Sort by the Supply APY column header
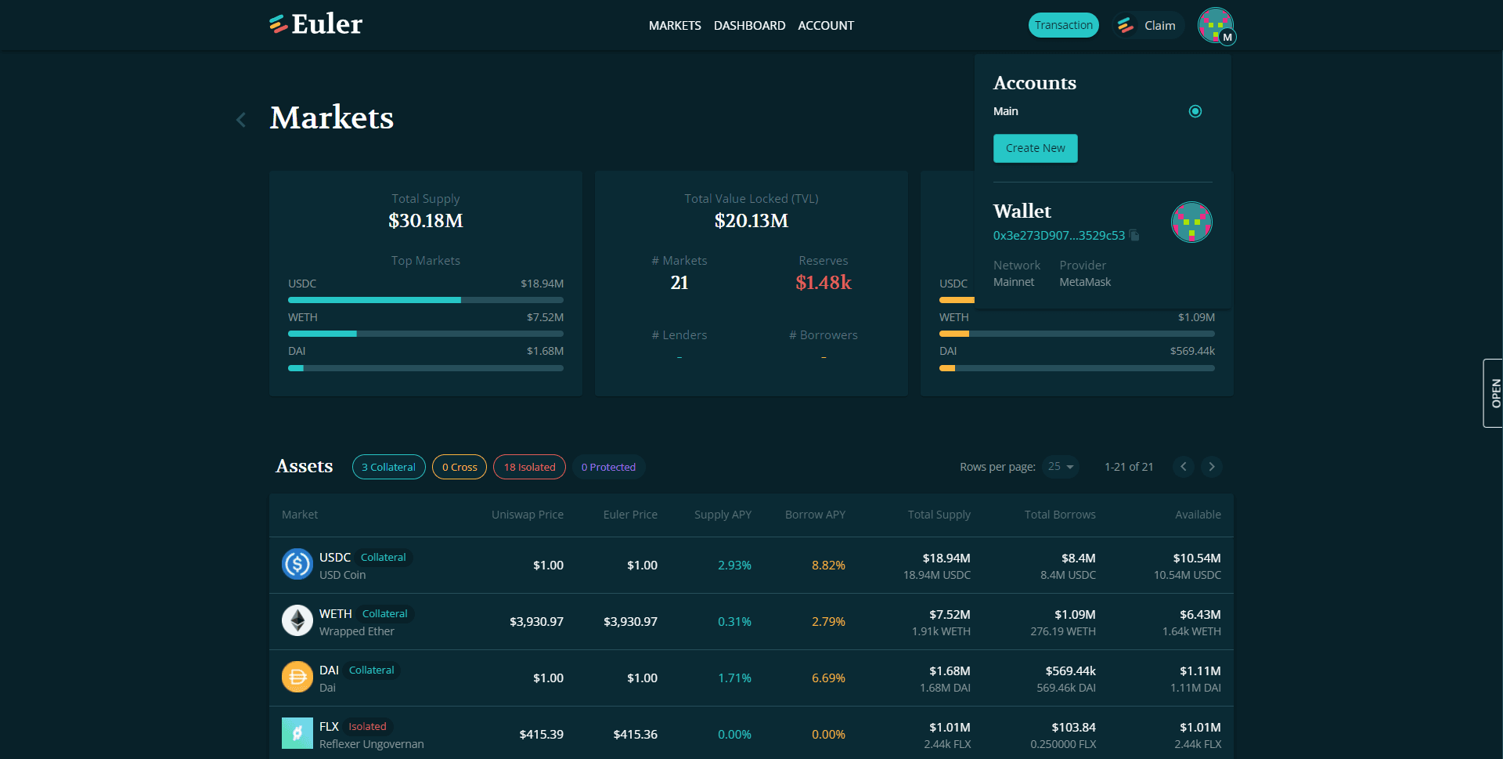1503x759 pixels. [x=723, y=515]
